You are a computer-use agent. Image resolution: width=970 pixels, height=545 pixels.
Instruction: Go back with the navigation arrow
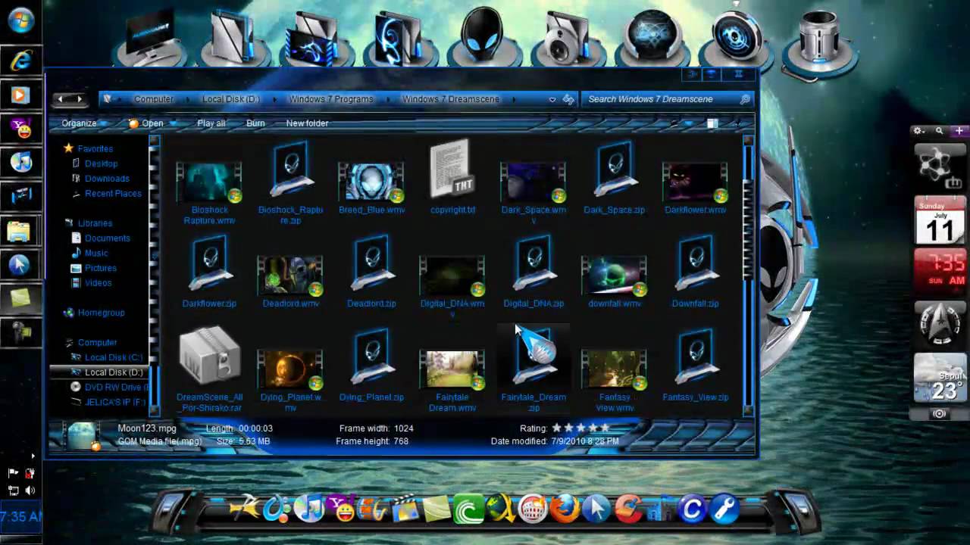[x=61, y=99]
